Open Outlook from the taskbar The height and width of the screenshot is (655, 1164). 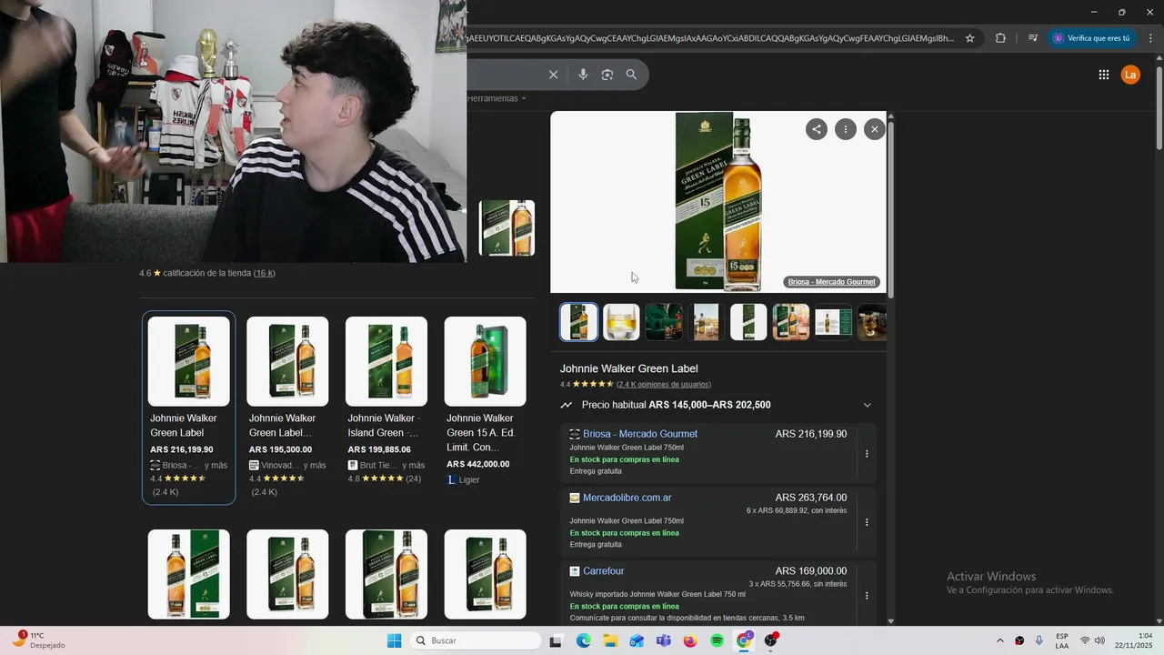click(x=637, y=640)
